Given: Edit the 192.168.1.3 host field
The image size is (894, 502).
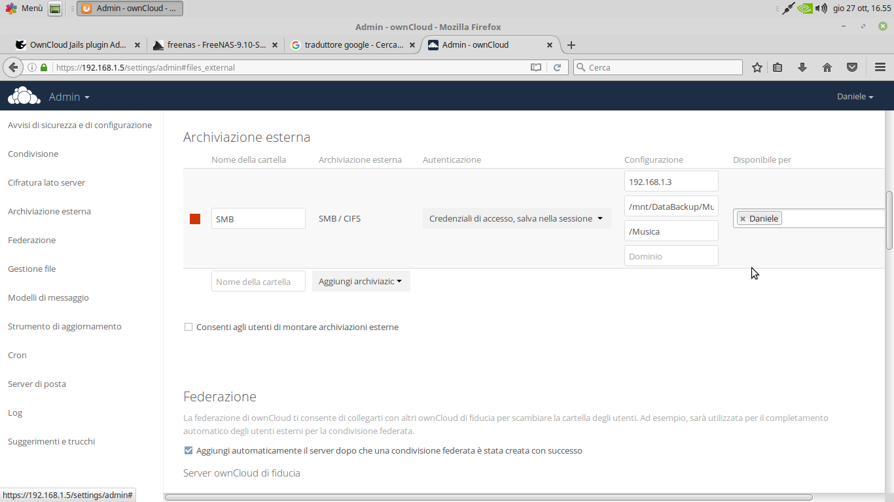Looking at the screenshot, I should point(671,181).
